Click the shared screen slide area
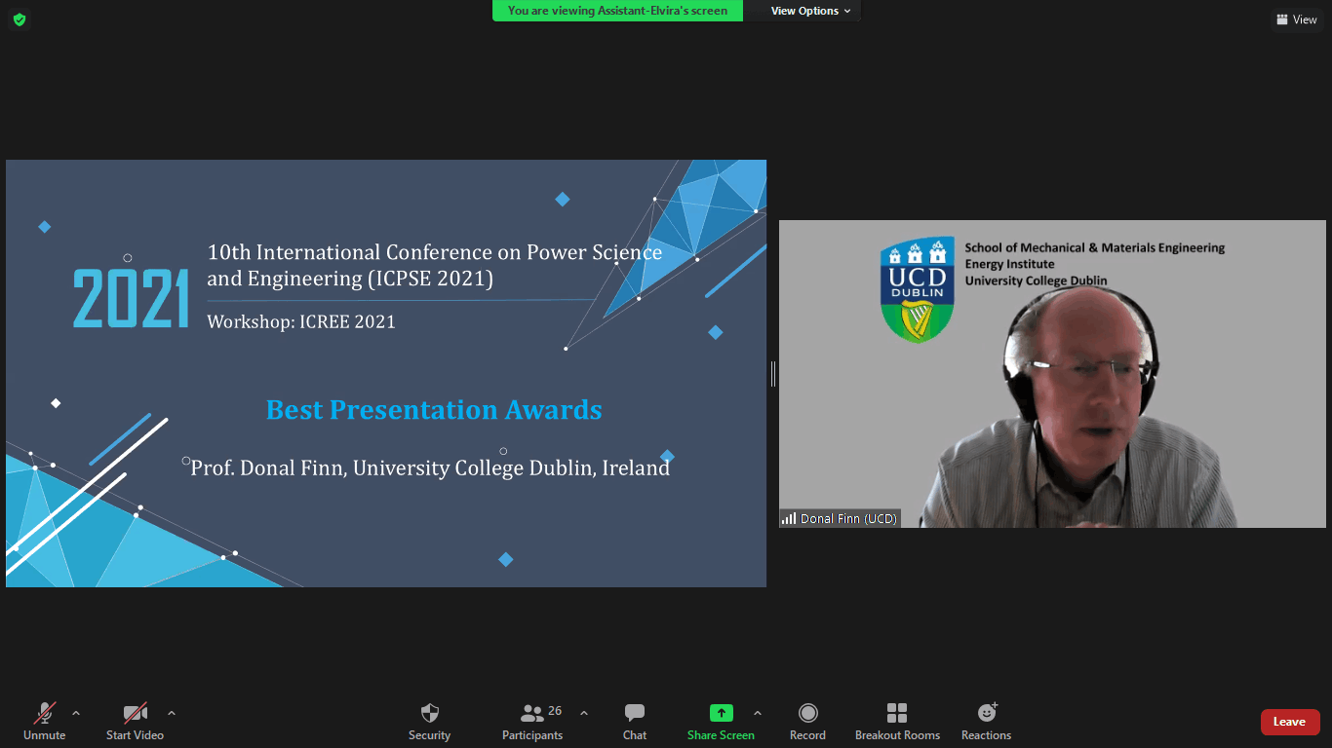This screenshot has height=748, width=1332. tap(386, 374)
